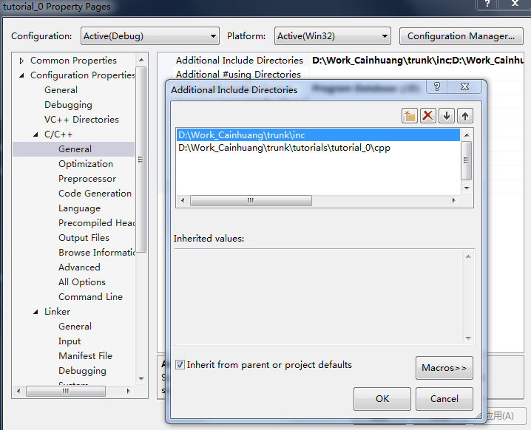
Task: Move selected directory down in list
Action: (x=447, y=116)
